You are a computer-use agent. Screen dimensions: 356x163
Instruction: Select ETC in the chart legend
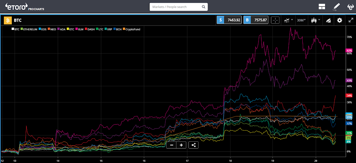coord(70,29)
